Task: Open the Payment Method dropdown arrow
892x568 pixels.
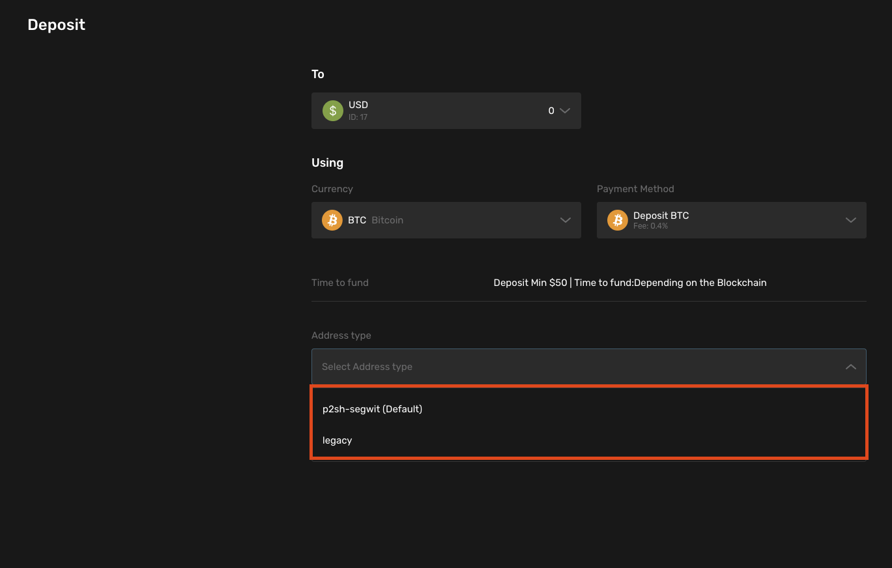Action: click(x=851, y=220)
